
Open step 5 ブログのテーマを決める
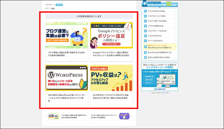(x=160, y=31)
